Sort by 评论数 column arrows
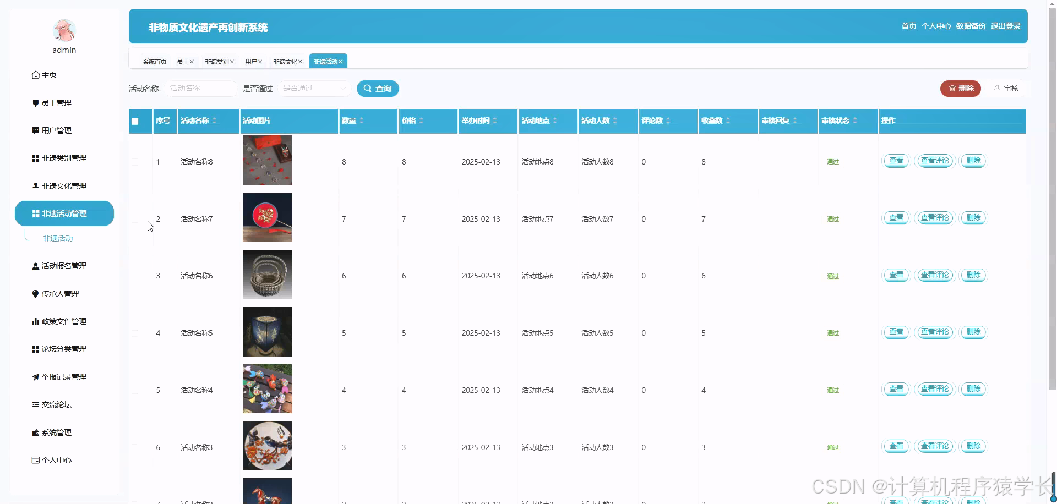This screenshot has width=1057, height=504. click(668, 120)
